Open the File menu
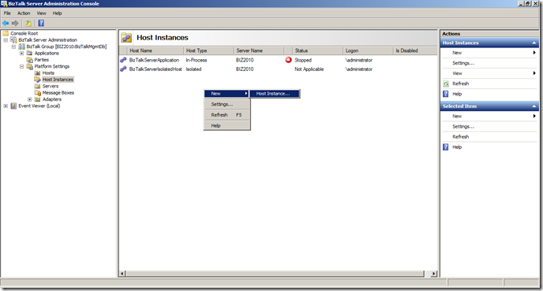 coord(7,13)
